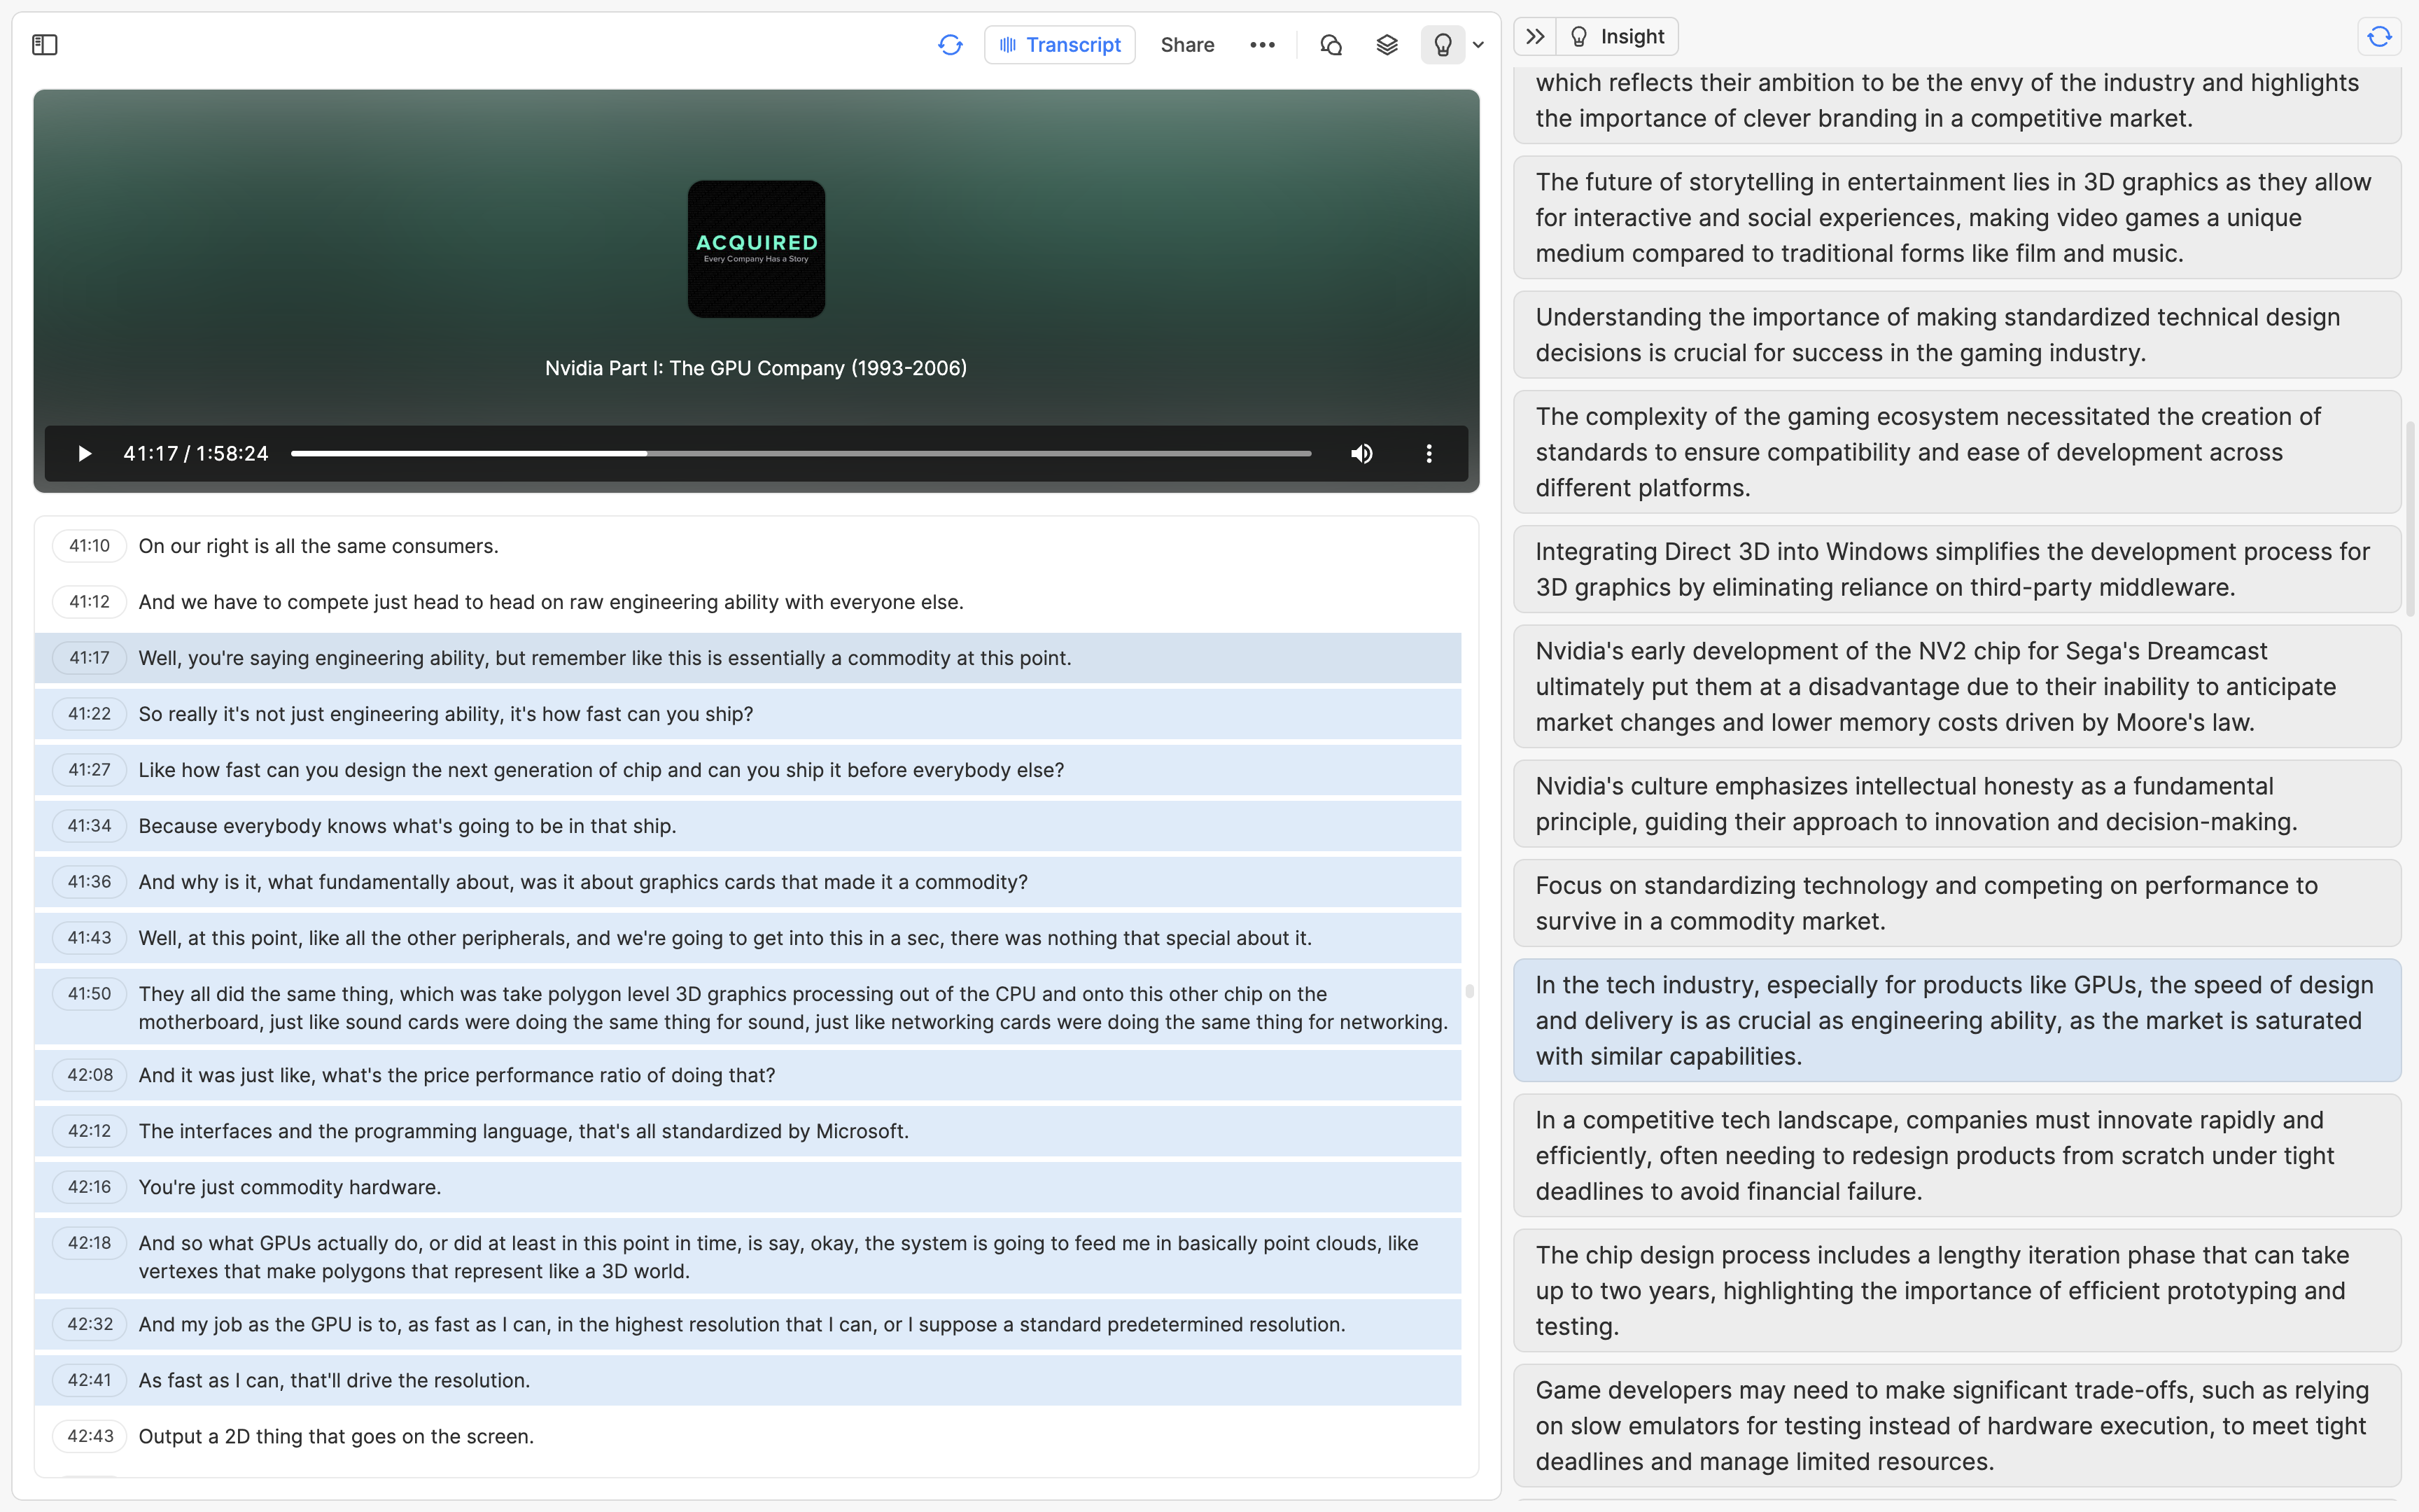Jump to timestamp 41:22

(x=89, y=714)
